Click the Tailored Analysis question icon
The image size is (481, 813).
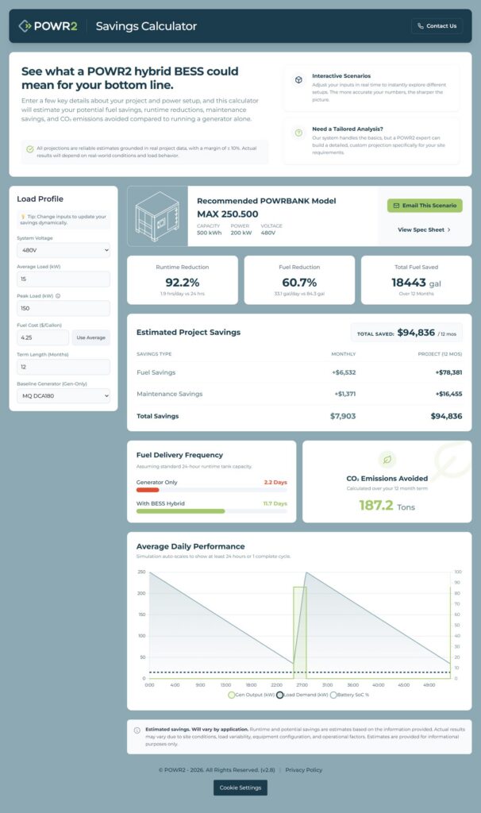pos(298,133)
